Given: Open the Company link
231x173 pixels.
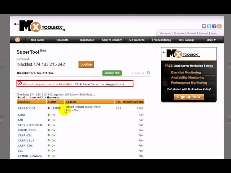Looking at the screenshot, I should pos(166,33).
